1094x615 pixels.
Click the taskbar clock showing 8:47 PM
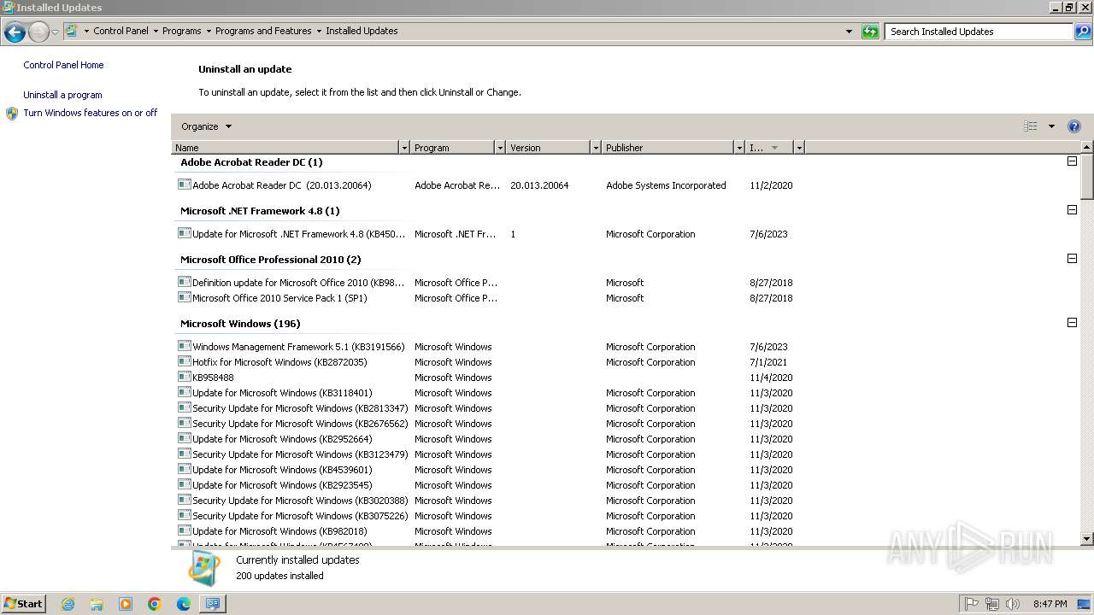(x=1050, y=604)
